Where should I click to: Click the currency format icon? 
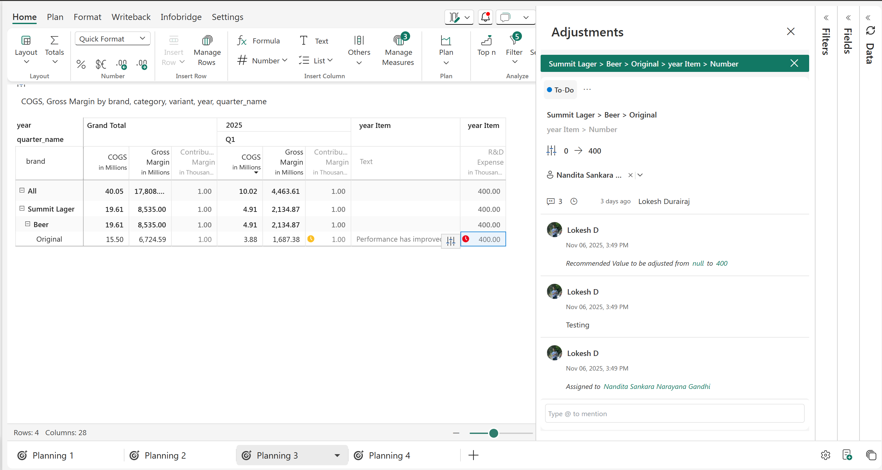[x=101, y=64]
